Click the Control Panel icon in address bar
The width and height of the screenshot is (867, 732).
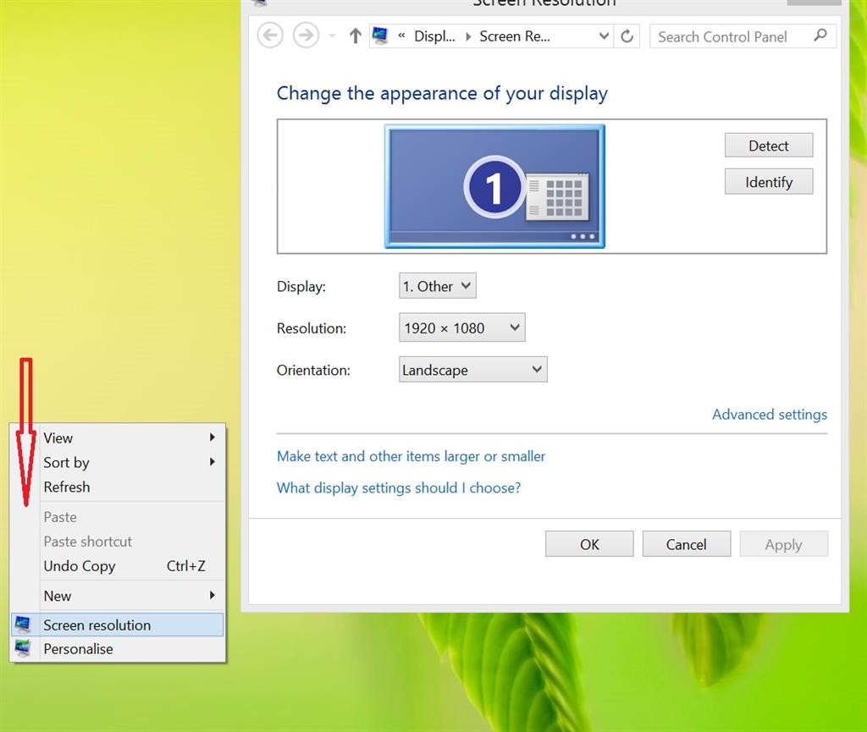[380, 36]
